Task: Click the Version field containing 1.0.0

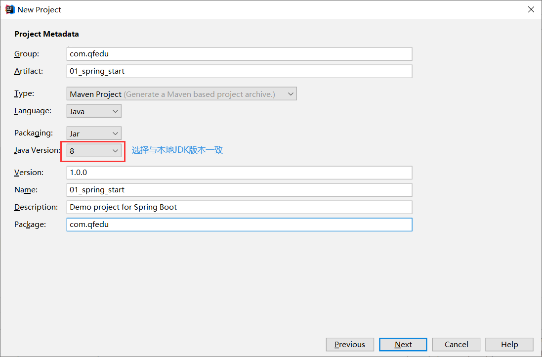Action: click(x=239, y=173)
